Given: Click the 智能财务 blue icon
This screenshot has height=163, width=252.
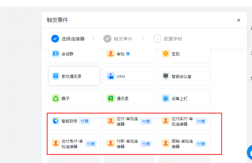Looking at the screenshot, I should pos(56,121).
